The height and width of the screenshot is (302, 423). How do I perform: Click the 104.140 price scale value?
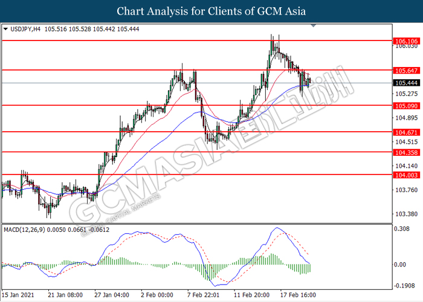[x=406, y=166]
